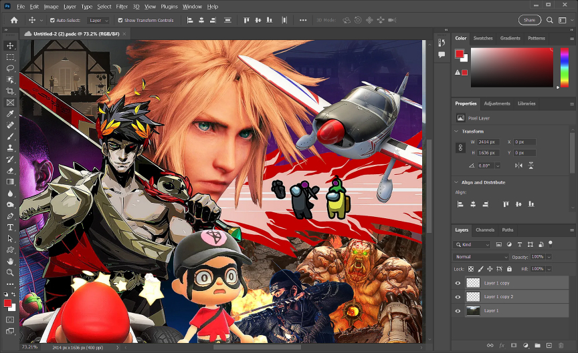Screen dimensions: 578x353
Task: Select the Frame tool
Action: click(10, 103)
